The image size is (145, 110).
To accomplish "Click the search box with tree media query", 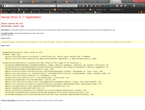I will tap(67, 6).
